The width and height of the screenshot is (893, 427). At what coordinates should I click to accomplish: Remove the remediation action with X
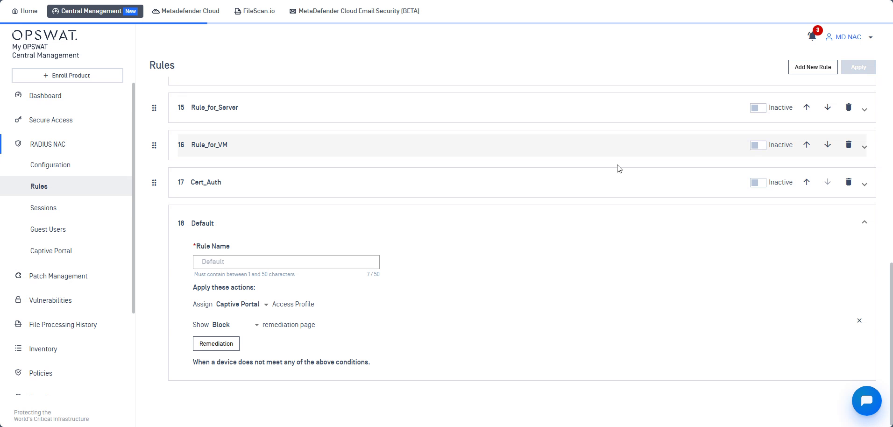(859, 320)
